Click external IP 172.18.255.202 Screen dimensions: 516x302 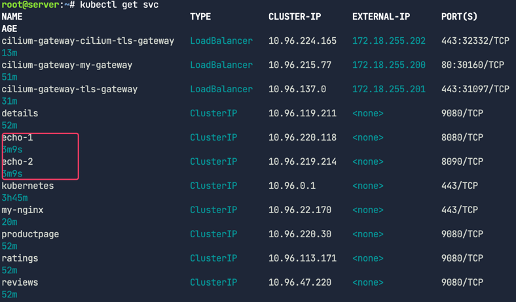click(x=389, y=41)
